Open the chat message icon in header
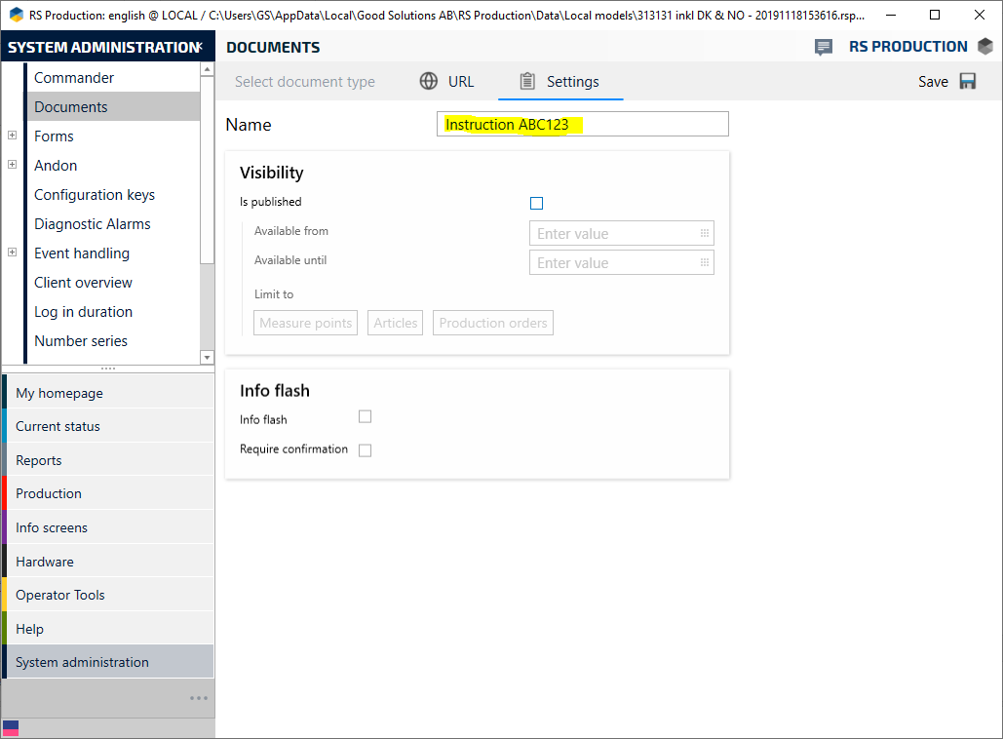 point(824,48)
